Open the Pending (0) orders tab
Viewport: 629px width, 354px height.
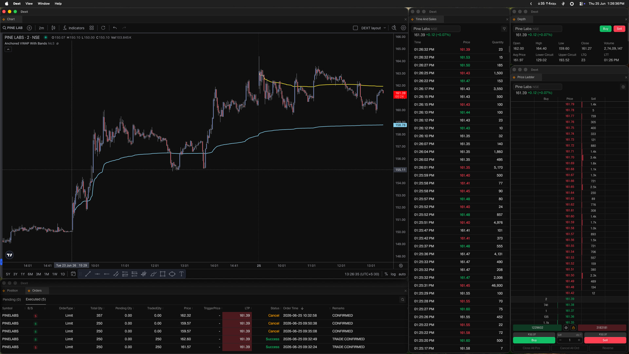(x=12, y=300)
